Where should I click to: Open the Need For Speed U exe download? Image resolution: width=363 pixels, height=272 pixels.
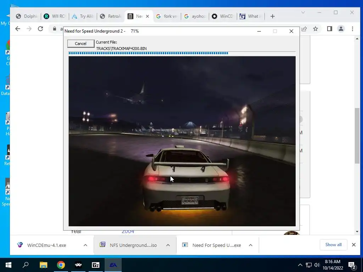pos(217,245)
